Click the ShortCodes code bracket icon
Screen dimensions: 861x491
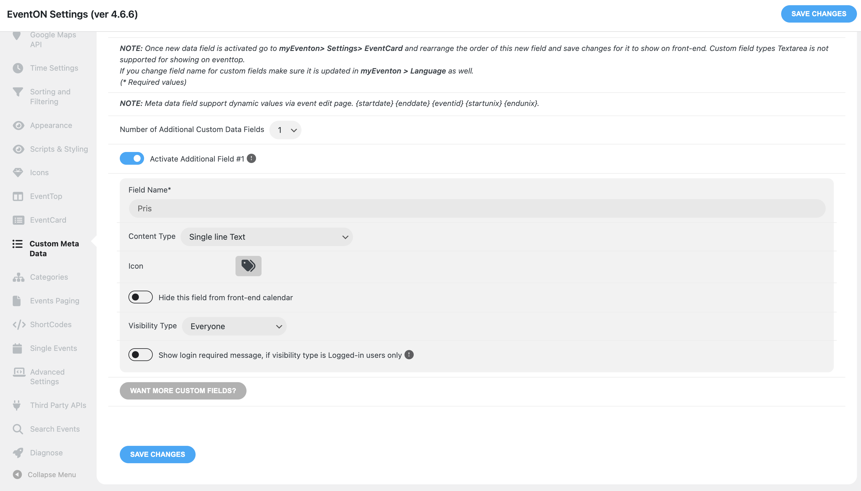pos(19,325)
